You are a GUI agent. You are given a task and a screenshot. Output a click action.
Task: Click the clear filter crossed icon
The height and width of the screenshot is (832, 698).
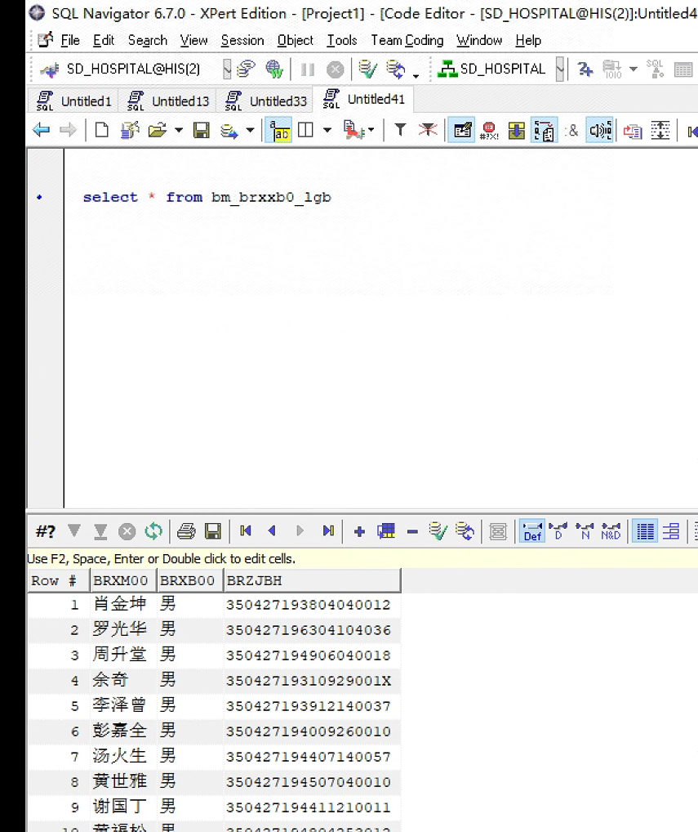tap(428, 130)
